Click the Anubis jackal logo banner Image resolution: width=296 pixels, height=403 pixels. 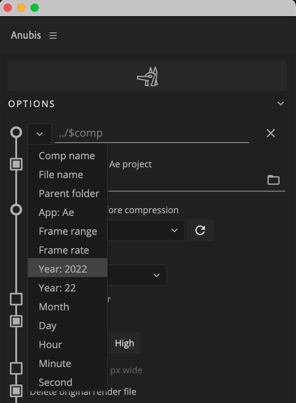(148, 76)
